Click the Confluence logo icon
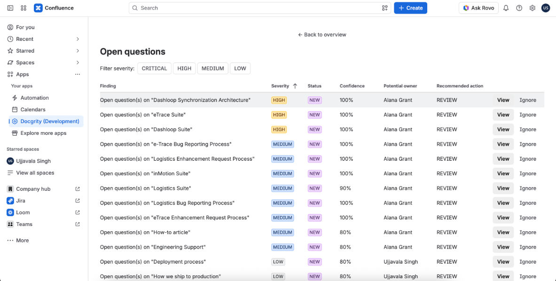 coord(38,8)
